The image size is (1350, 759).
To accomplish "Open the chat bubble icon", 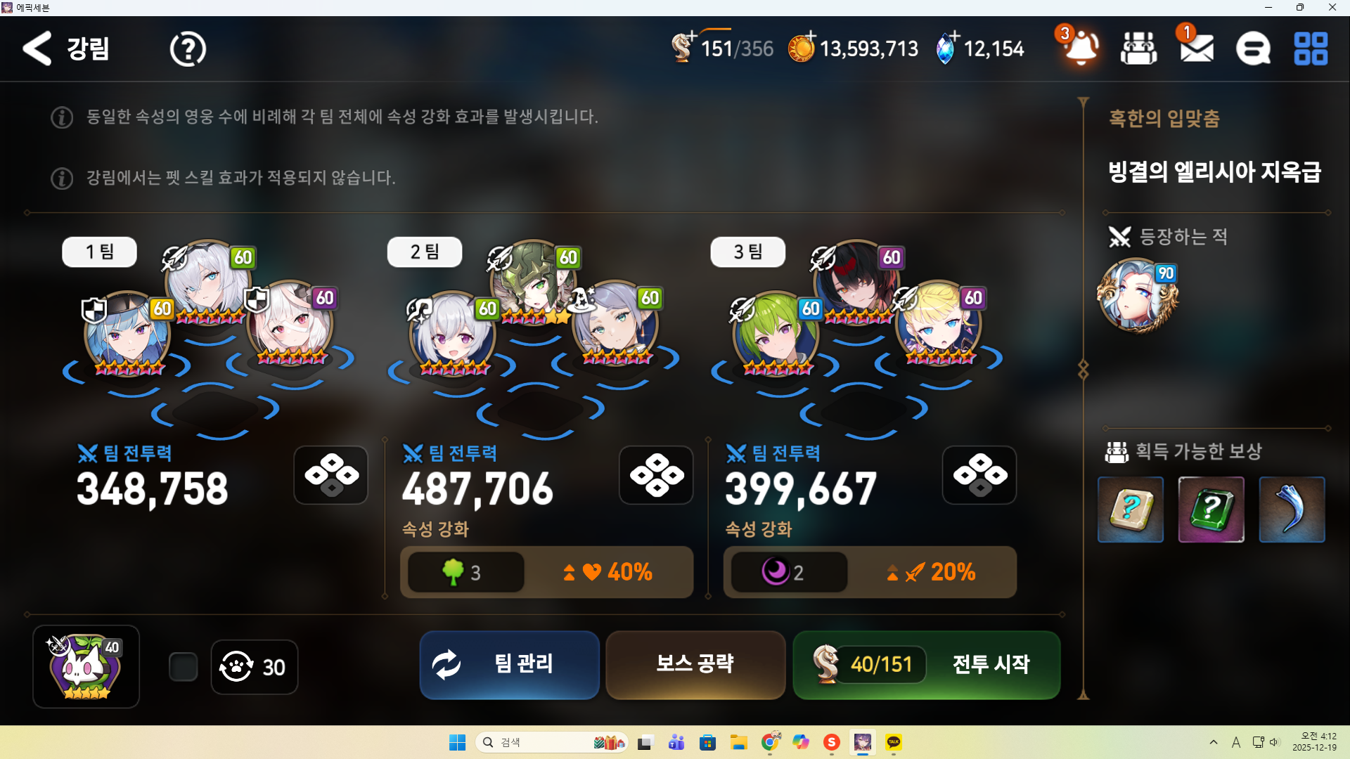I will pyautogui.click(x=1253, y=48).
